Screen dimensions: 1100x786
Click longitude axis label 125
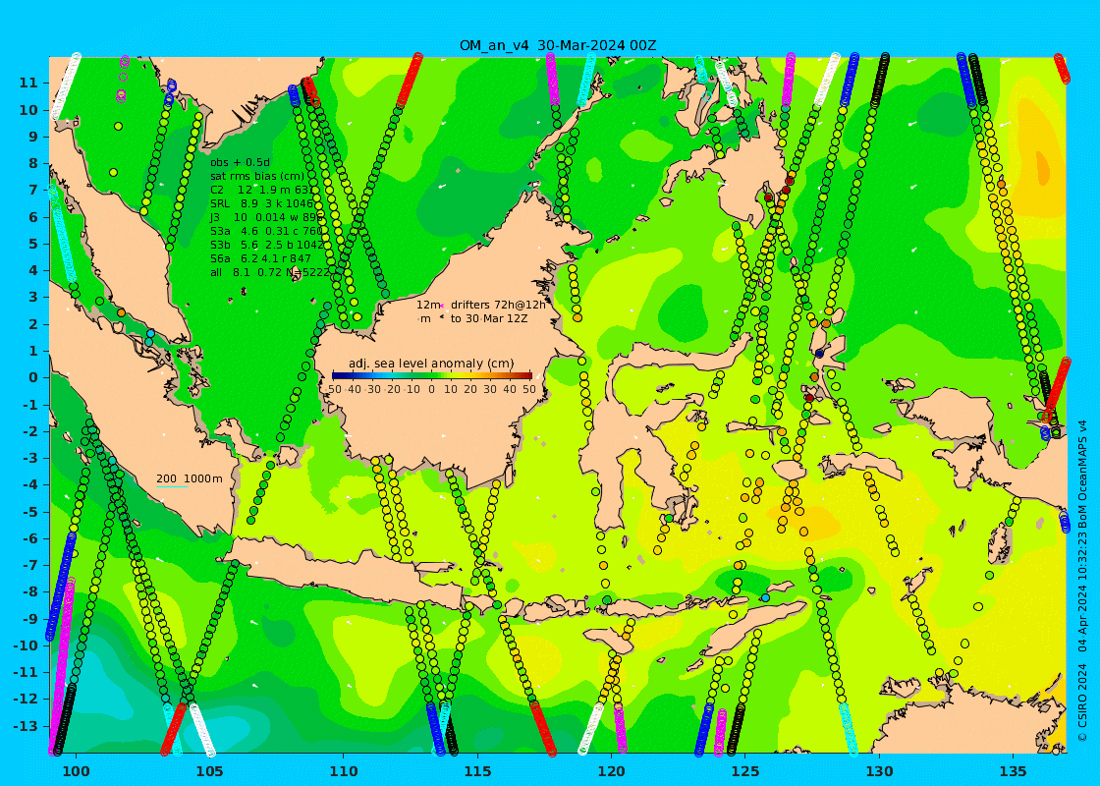[745, 771]
